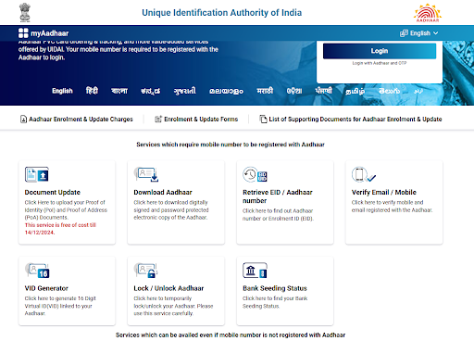Click the Supporting Documents list icon

pos(263,120)
